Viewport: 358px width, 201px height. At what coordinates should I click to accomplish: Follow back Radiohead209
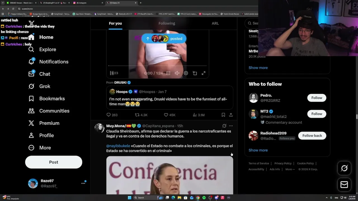coord(312,136)
